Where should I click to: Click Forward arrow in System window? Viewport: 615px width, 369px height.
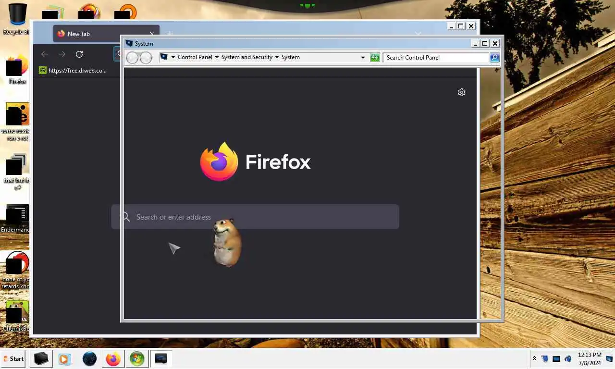click(x=146, y=58)
